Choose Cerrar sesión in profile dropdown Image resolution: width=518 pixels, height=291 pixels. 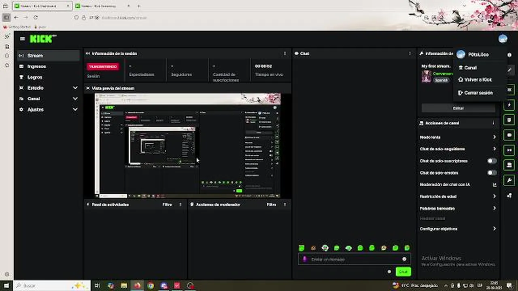(480, 93)
